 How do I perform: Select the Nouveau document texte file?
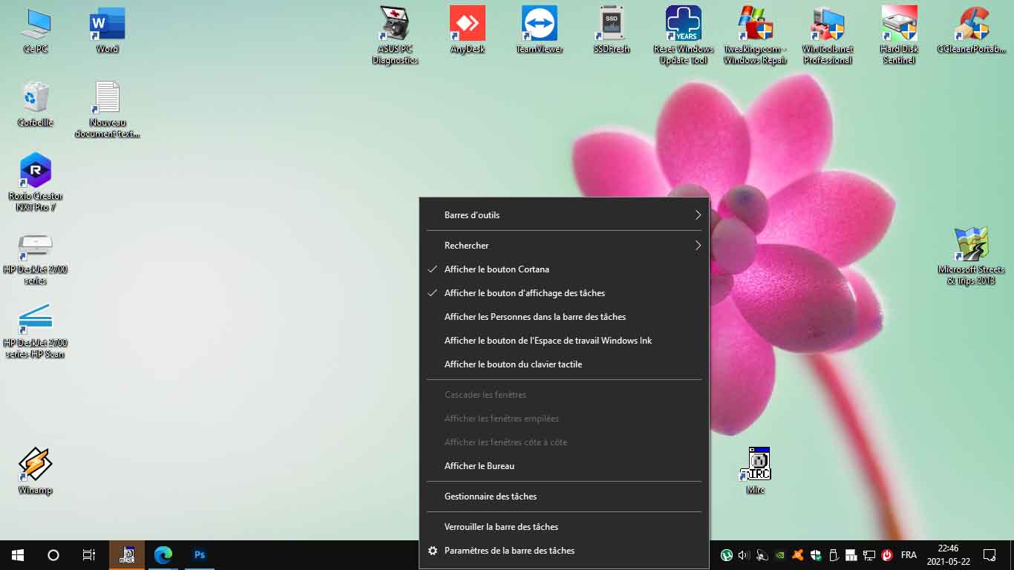(107, 110)
